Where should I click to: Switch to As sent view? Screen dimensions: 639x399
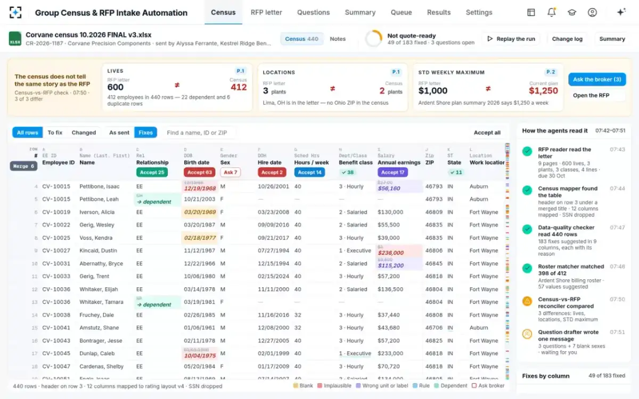[x=119, y=132]
